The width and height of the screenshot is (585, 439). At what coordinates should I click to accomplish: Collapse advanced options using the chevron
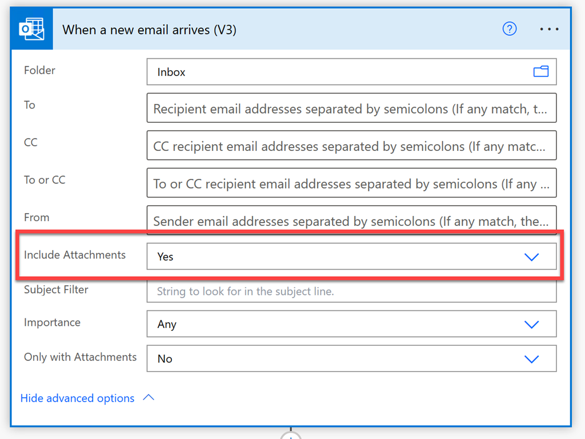point(149,398)
